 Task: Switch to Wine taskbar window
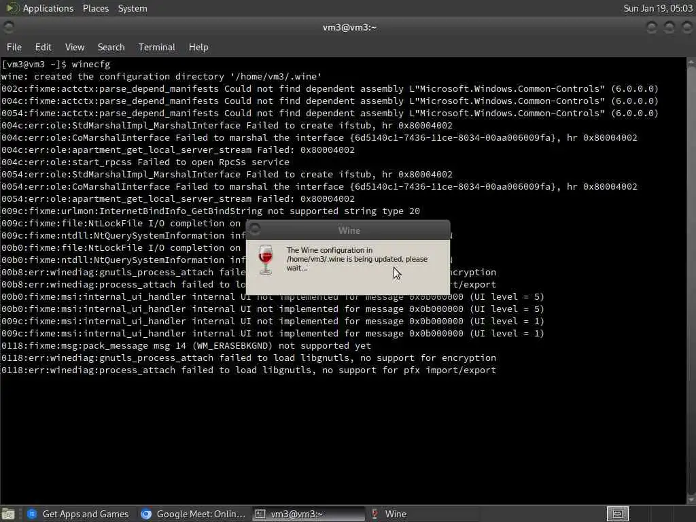(x=424, y=514)
